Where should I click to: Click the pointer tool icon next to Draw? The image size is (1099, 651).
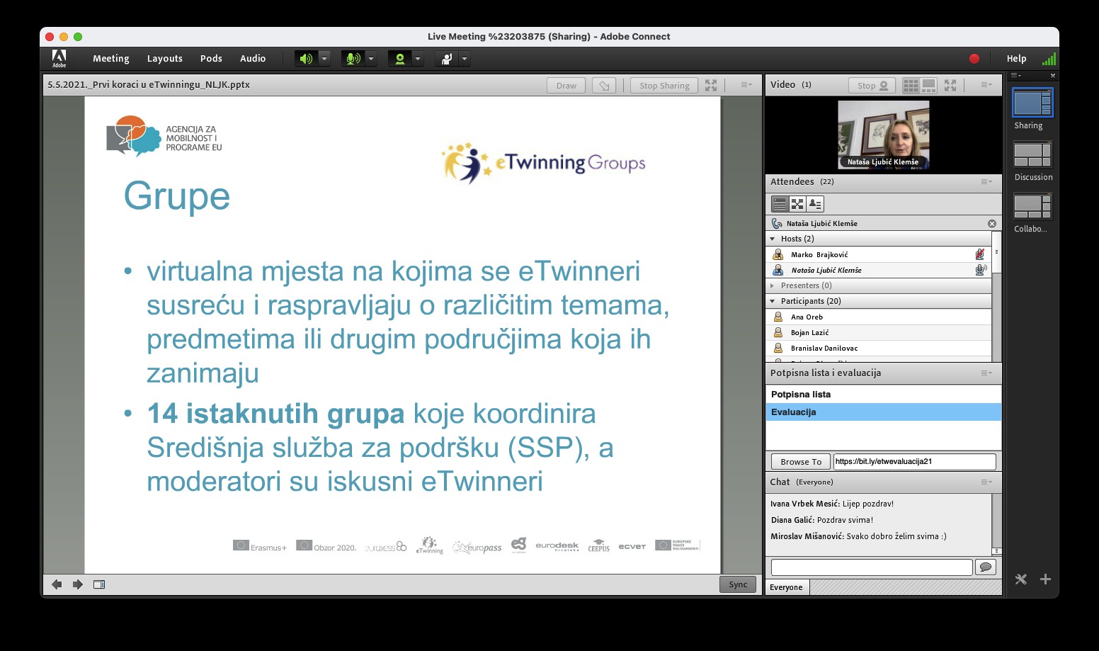[604, 86]
